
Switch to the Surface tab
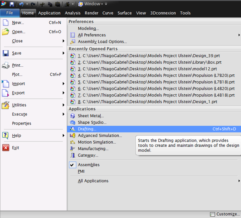[x=124, y=13]
